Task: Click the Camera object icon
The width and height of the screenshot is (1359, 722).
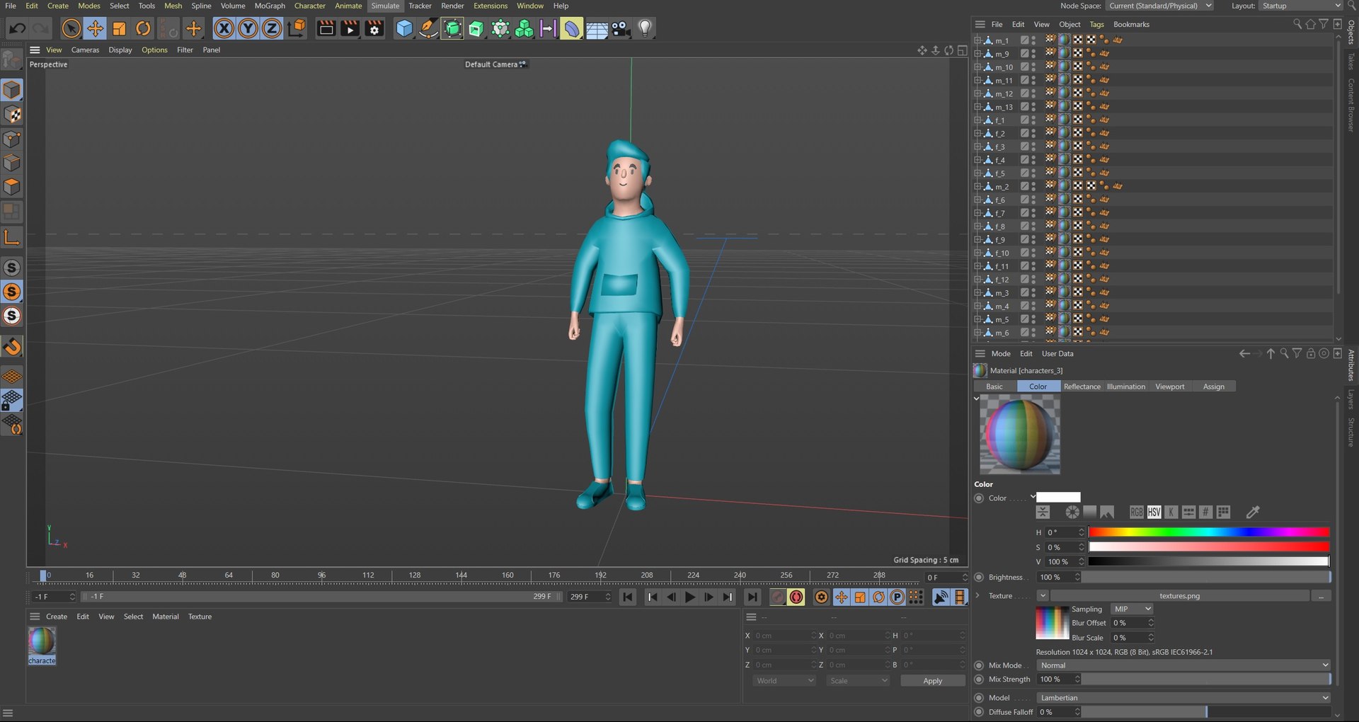Action: pos(621,29)
